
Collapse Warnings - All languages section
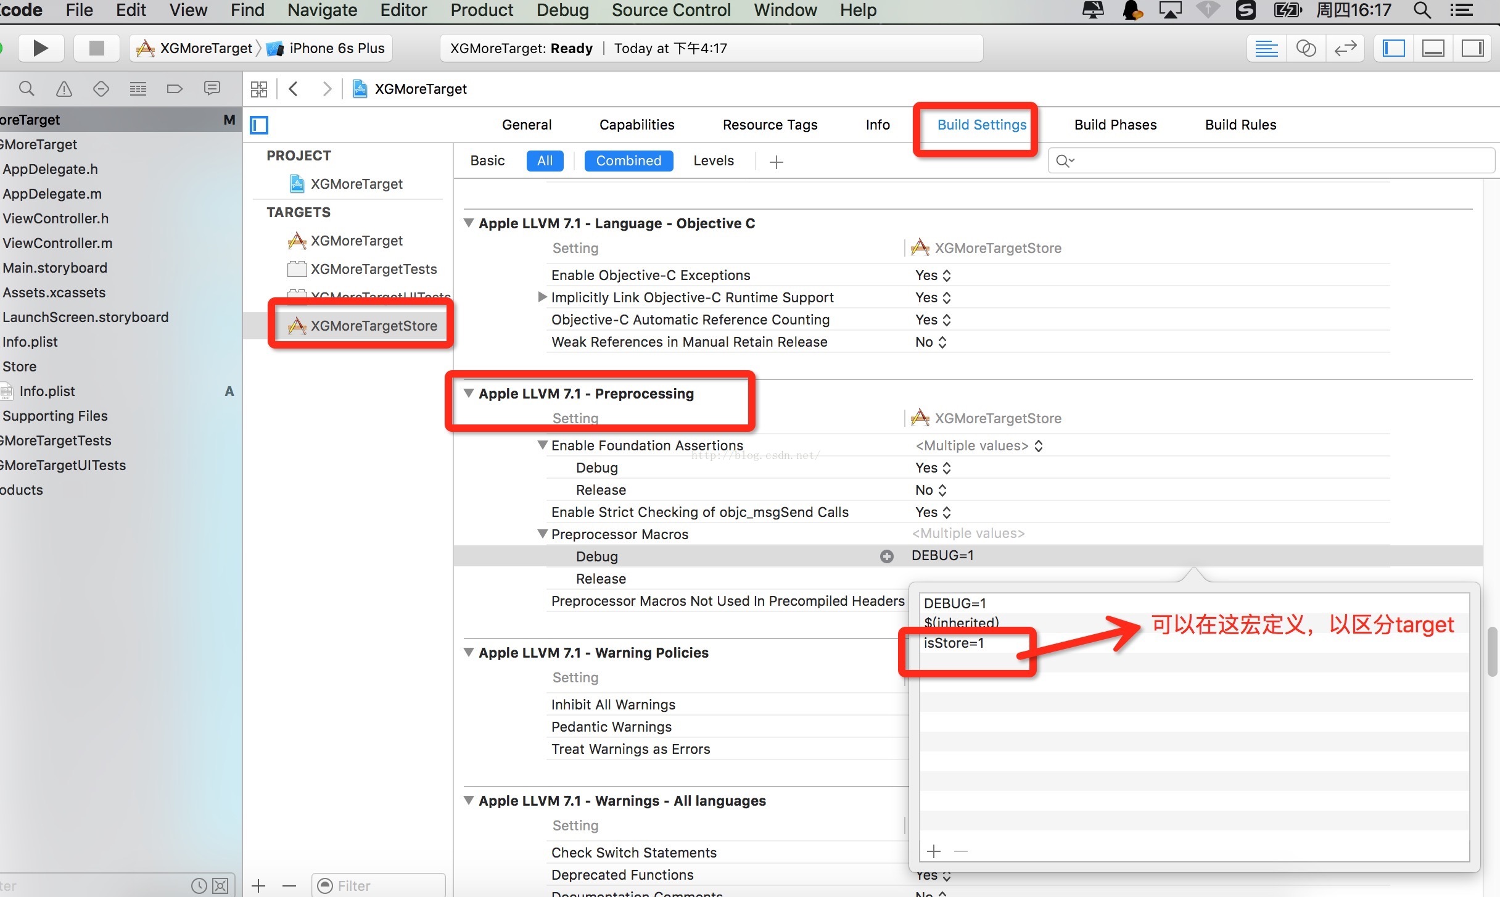469,800
